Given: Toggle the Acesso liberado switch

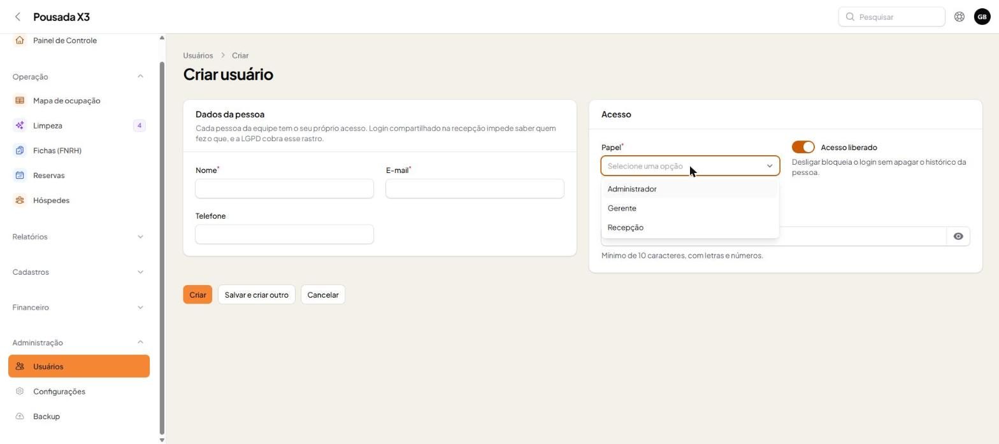Looking at the screenshot, I should pyautogui.click(x=803, y=147).
